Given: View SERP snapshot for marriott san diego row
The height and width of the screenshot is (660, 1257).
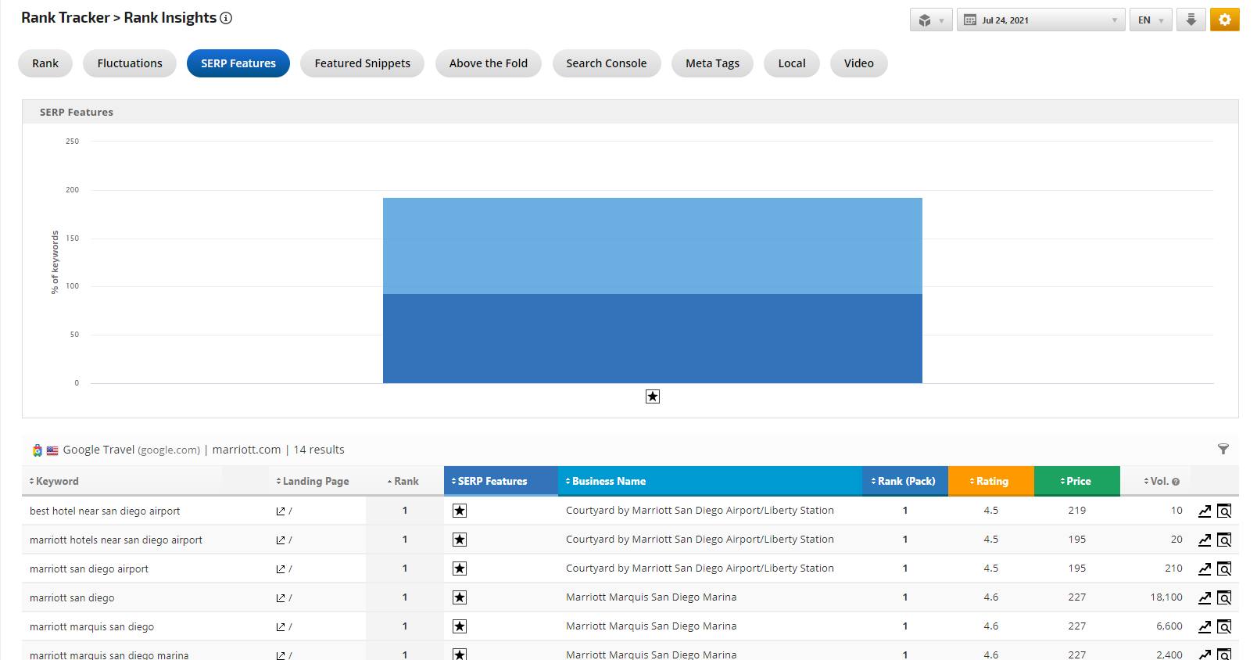Looking at the screenshot, I should [x=1224, y=598].
